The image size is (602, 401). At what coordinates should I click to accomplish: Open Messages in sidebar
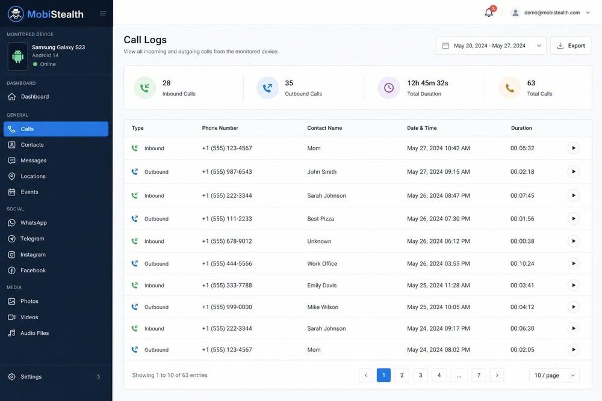[56, 161]
